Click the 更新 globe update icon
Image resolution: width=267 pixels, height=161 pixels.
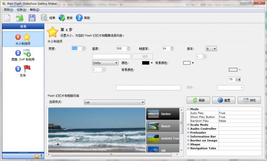click(62, 18)
